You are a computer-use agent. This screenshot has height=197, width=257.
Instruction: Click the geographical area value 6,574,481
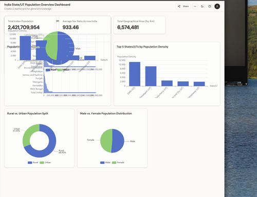(x=128, y=27)
